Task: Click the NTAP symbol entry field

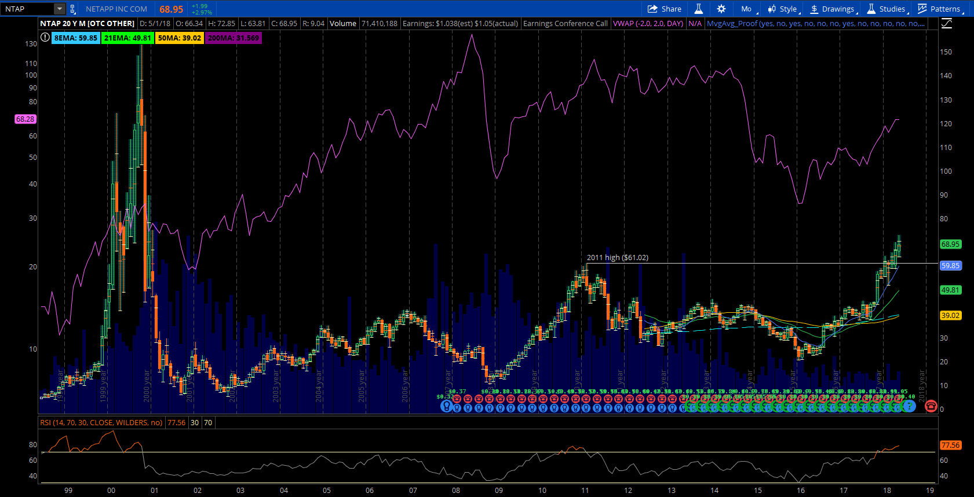Action: click(28, 9)
